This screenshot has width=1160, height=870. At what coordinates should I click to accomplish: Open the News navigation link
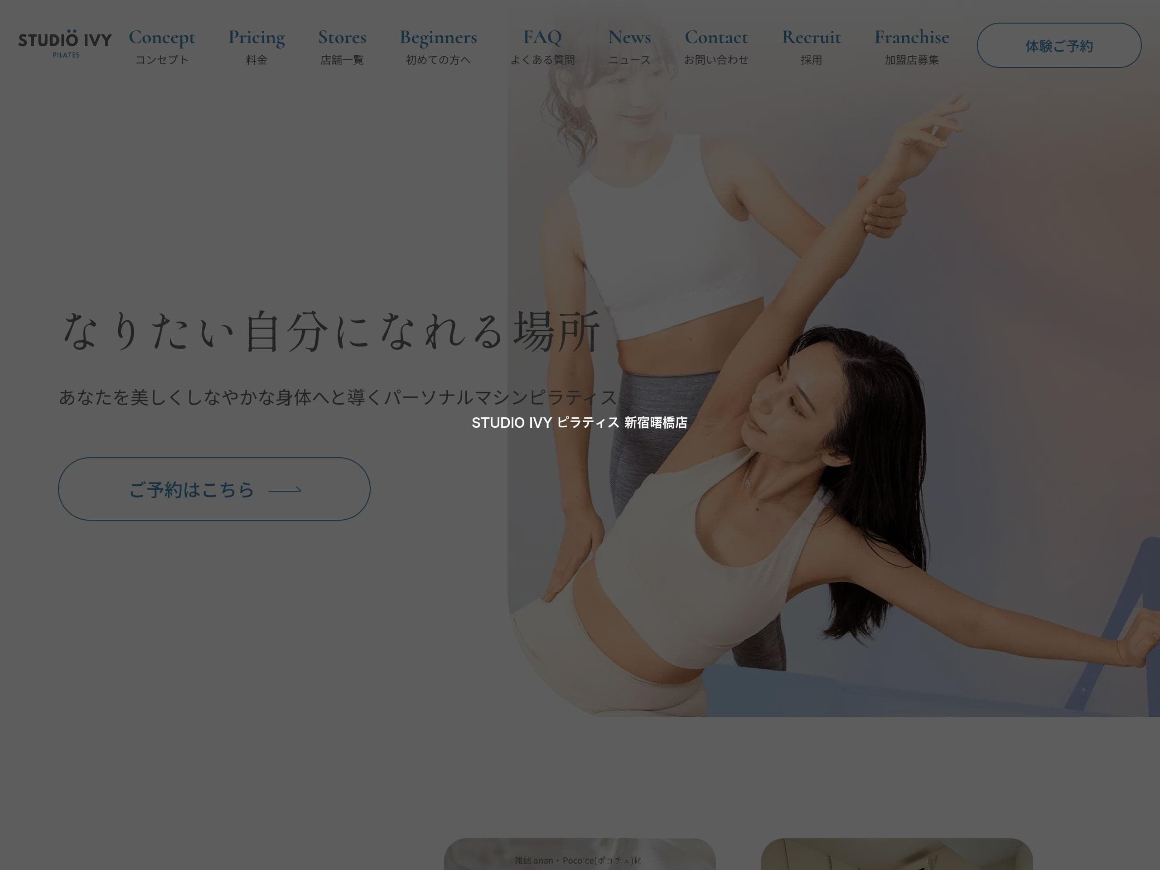(x=629, y=46)
